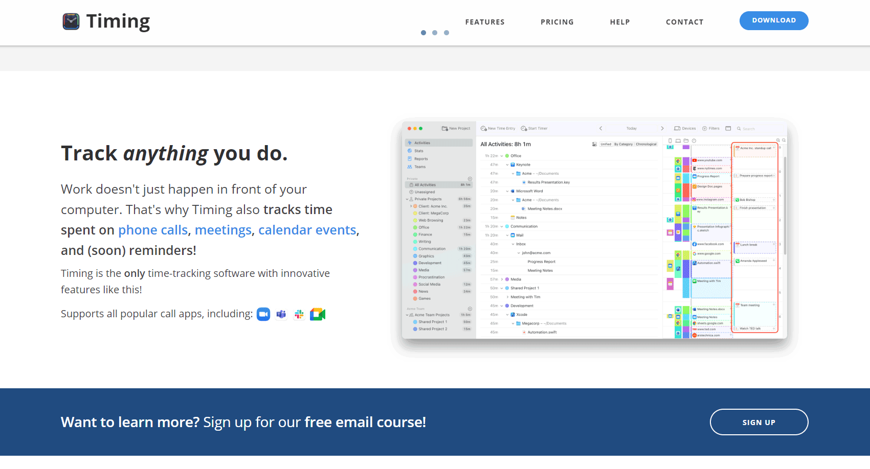Collapse the Xcode row chevron

pos(507,315)
